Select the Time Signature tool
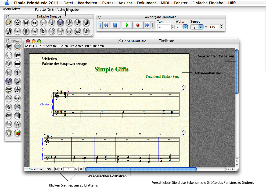The image size is (266, 193). pyautogui.click(x=17, y=73)
